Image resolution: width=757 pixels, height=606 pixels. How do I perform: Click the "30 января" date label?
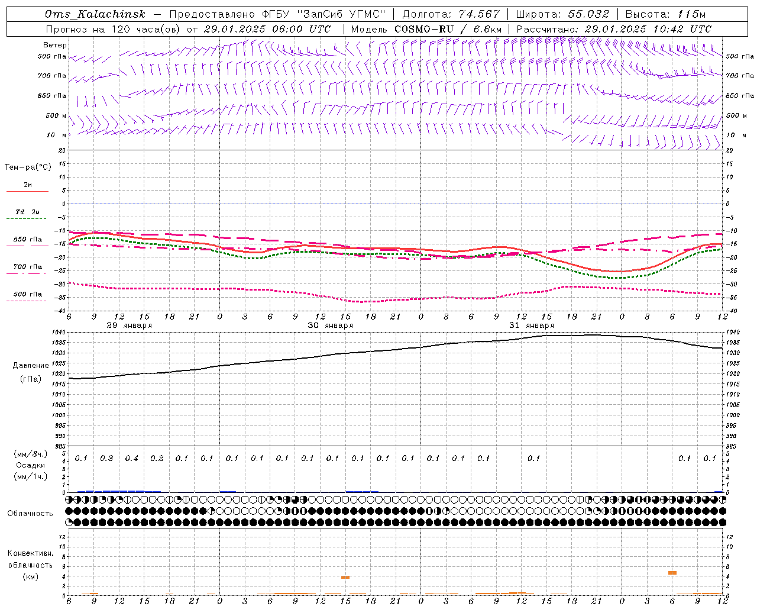331,325
